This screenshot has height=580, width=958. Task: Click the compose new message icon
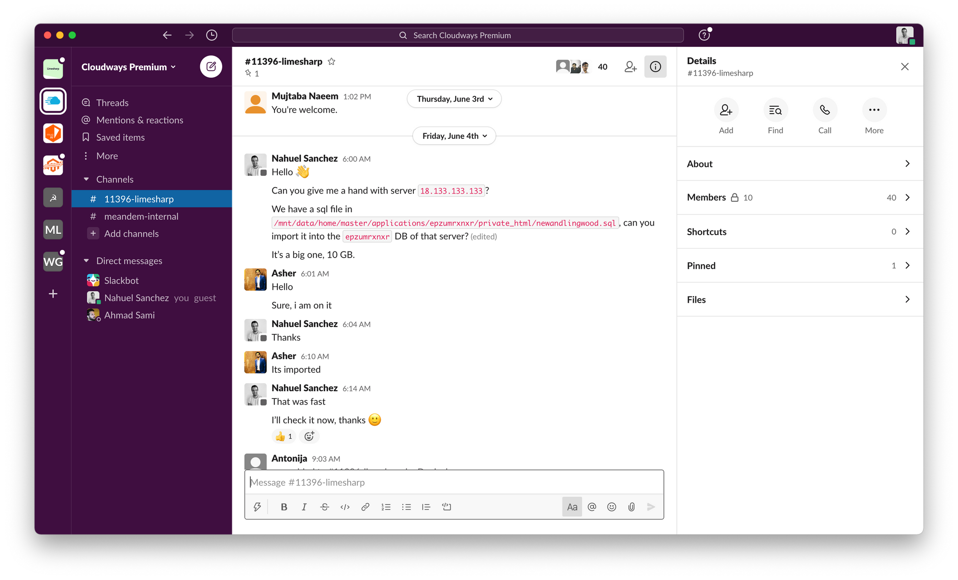click(x=211, y=67)
